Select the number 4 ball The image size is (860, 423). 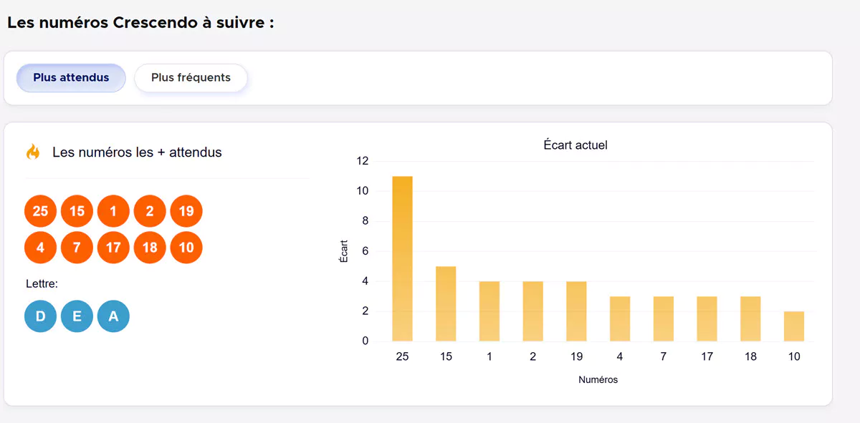click(x=40, y=247)
